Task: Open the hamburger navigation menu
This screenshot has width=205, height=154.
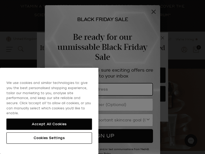Action: 9,49
